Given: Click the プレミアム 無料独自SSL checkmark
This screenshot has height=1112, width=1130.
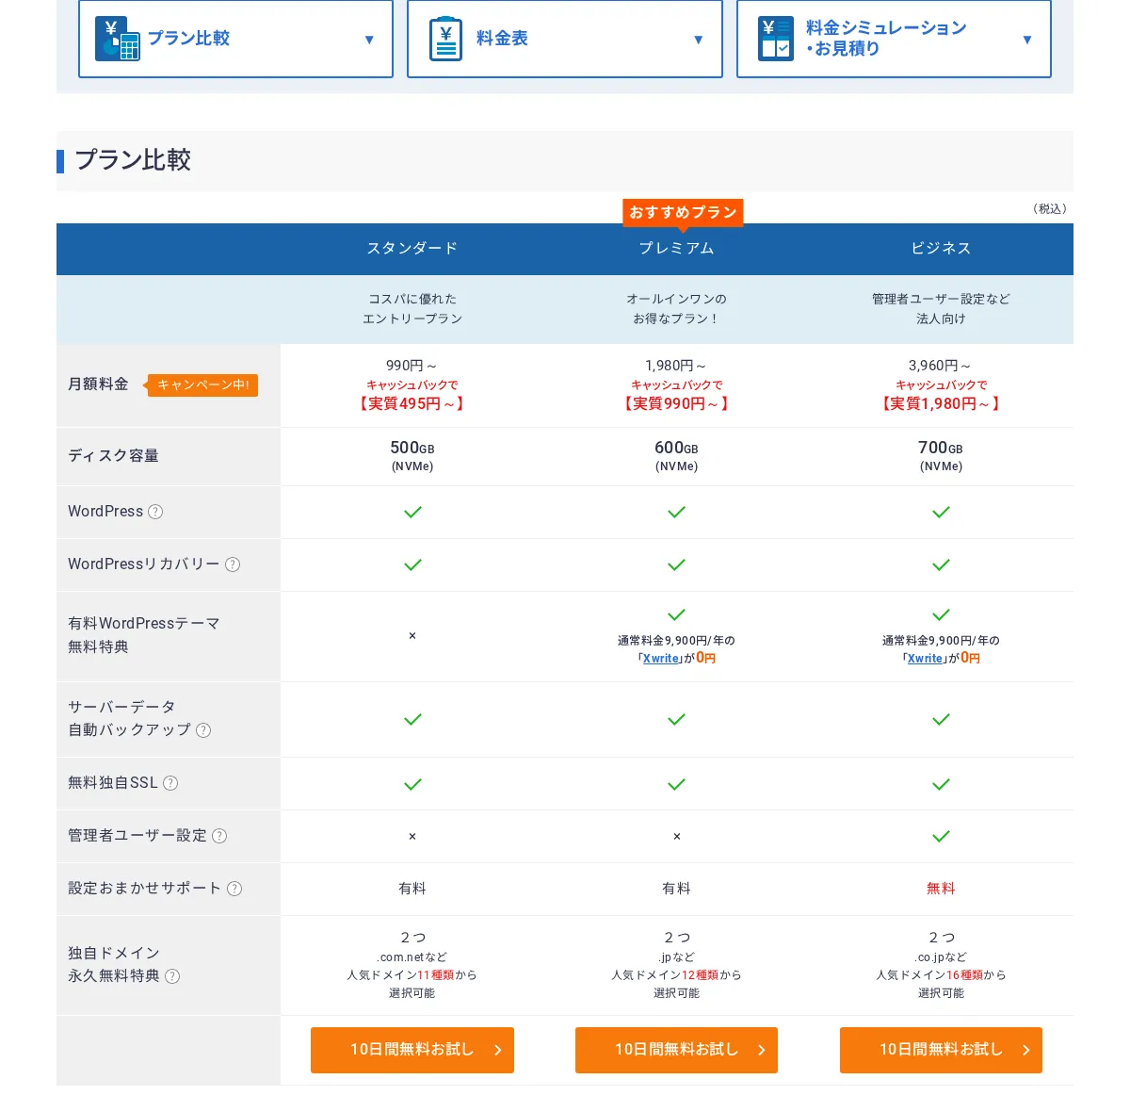Looking at the screenshot, I should [x=676, y=784].
